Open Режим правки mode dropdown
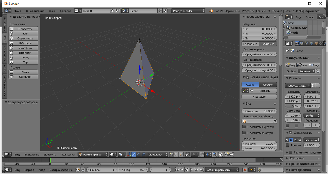The width and height of the screenshot is (328, 174). click(x=93, y=154)
